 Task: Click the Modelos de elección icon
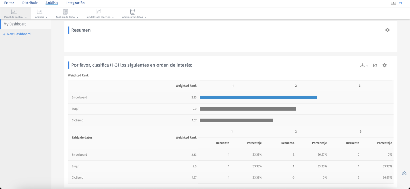coord(98,12)
